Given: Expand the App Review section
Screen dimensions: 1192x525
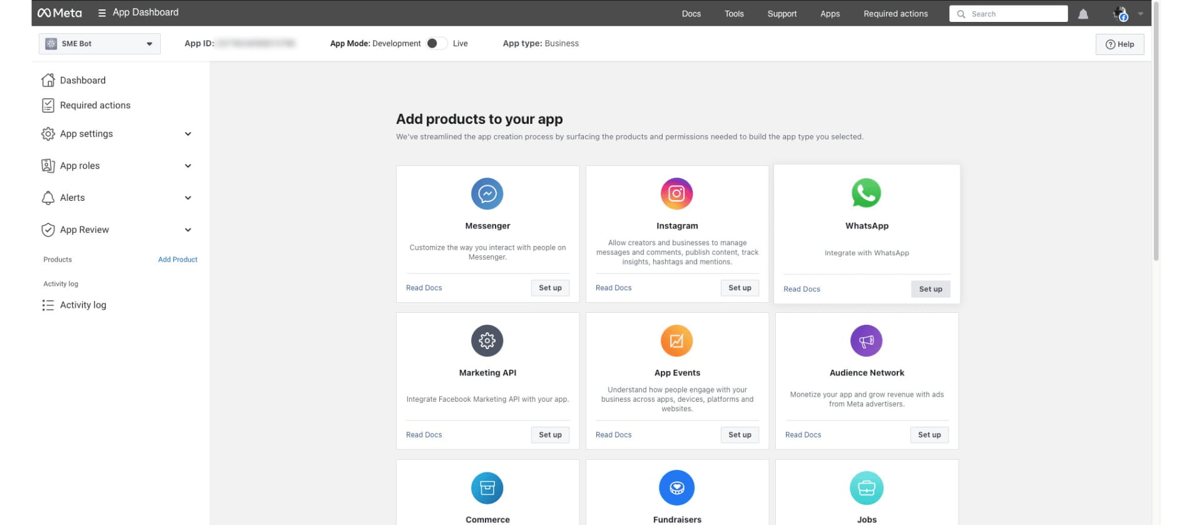Looking at the screenshot, I should point(188,230).
